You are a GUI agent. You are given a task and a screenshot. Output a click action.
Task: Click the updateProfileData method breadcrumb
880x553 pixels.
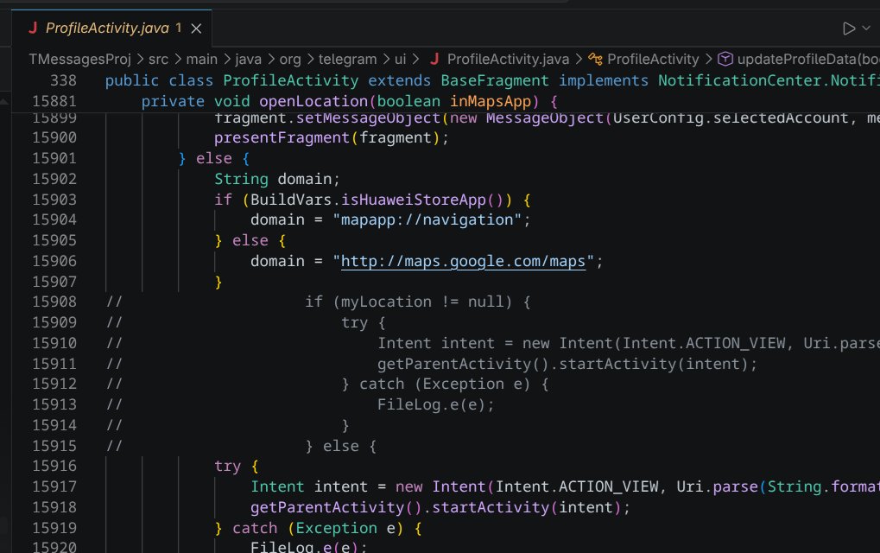808,59
